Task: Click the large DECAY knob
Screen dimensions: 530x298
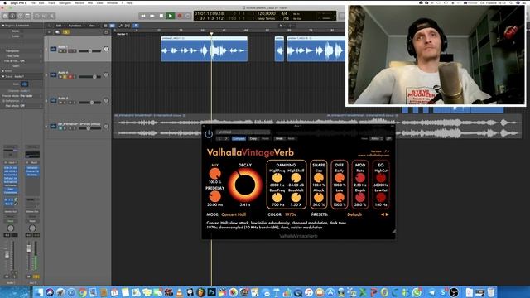Action: click(245, 185)
